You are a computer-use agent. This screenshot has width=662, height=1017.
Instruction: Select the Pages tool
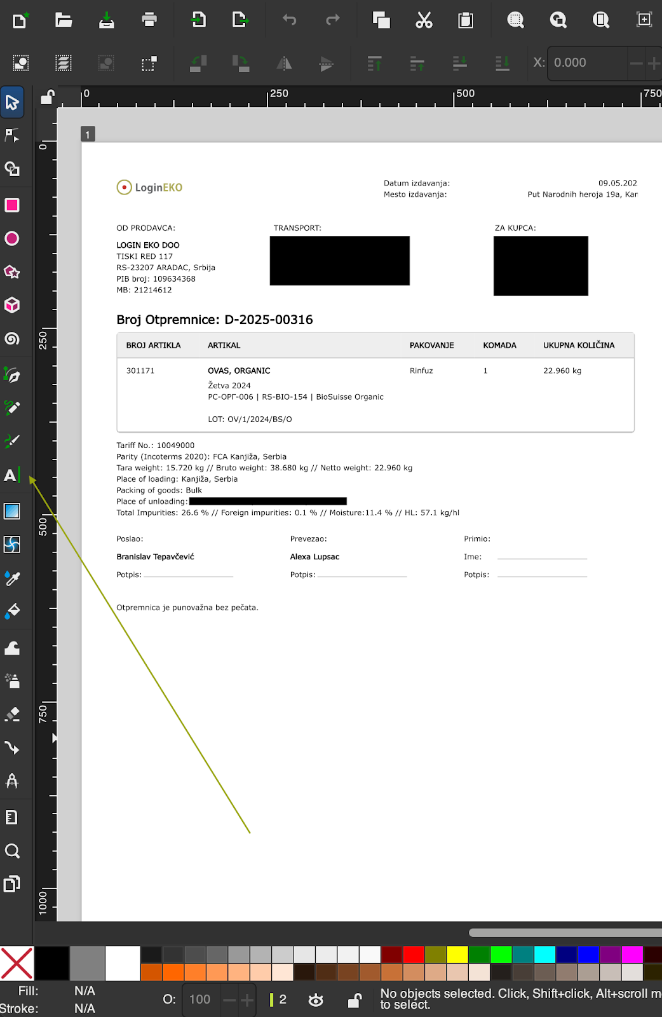[x=12, y=884]
